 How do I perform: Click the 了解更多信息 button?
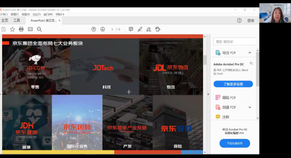[233, 84]
